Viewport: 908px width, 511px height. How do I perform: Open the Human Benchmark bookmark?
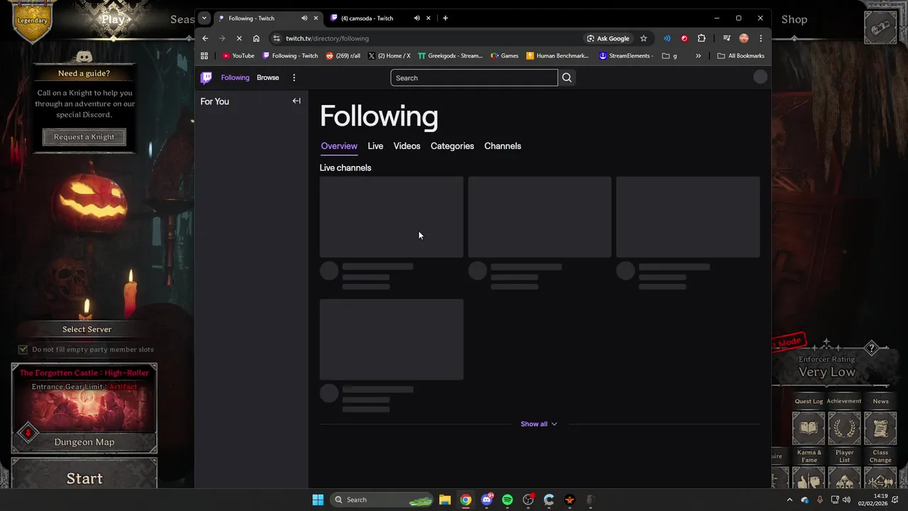[558, 55]
